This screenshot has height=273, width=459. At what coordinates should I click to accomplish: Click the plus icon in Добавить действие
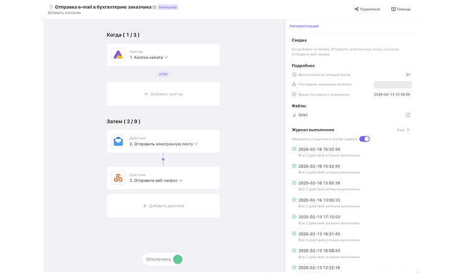[x=145, y=206]
